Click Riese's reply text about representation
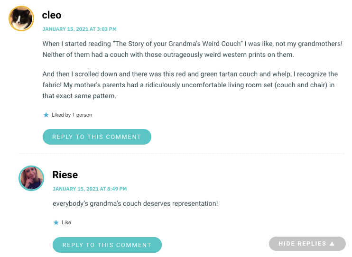 (135, 203)
